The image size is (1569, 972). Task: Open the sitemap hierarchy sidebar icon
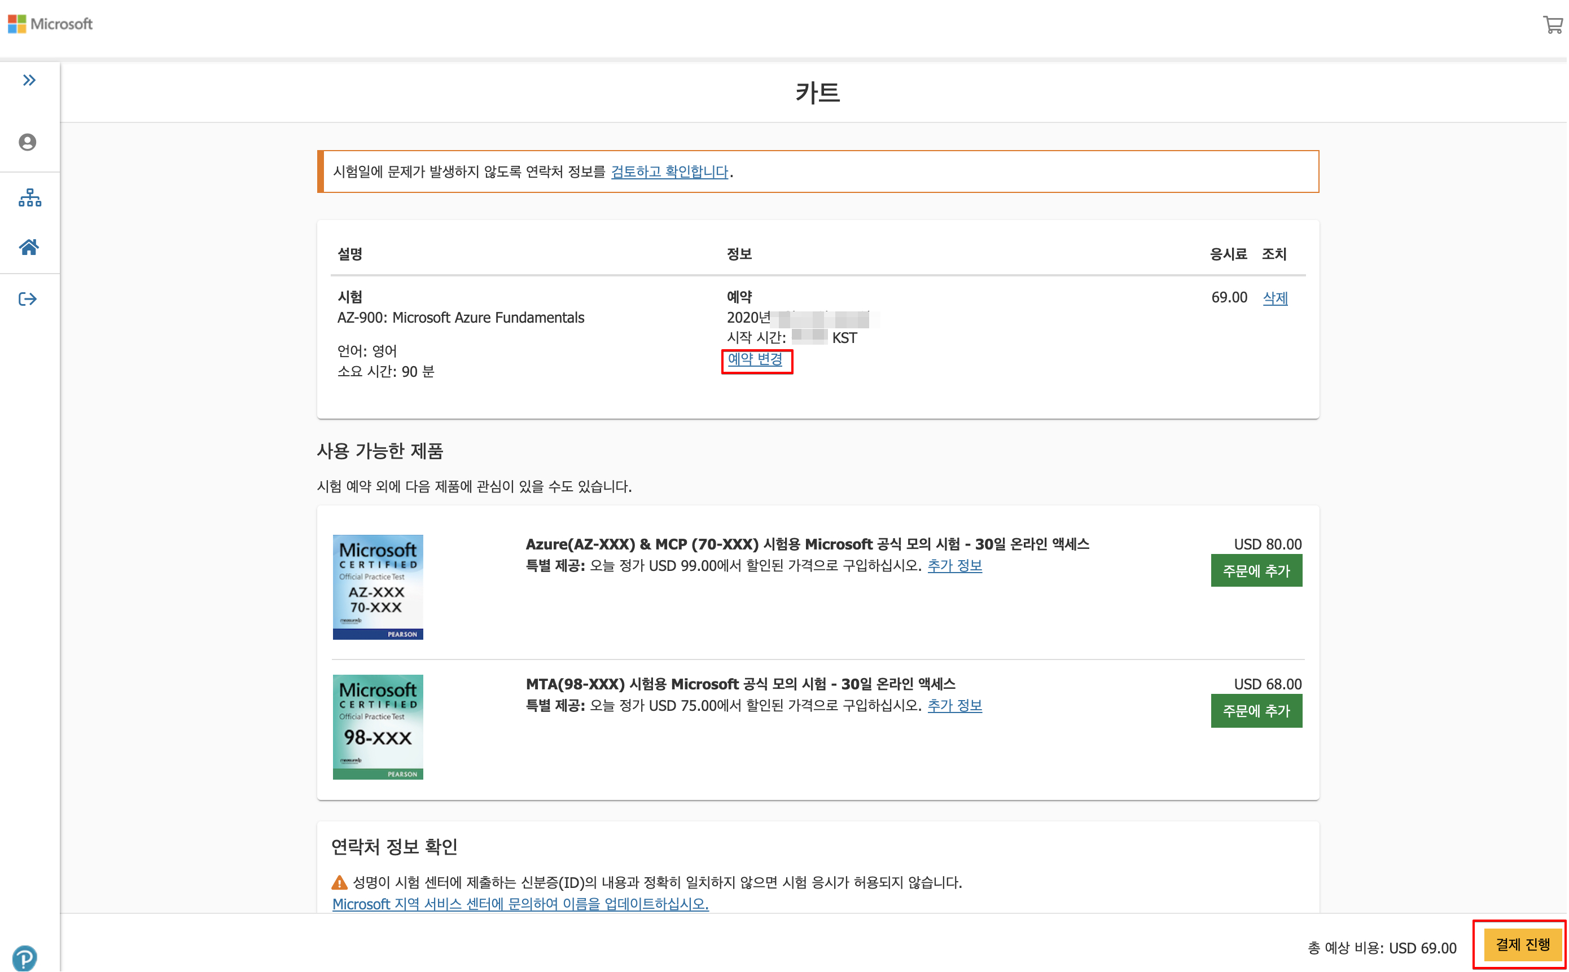pyautogui.click(x=29, y=198)
